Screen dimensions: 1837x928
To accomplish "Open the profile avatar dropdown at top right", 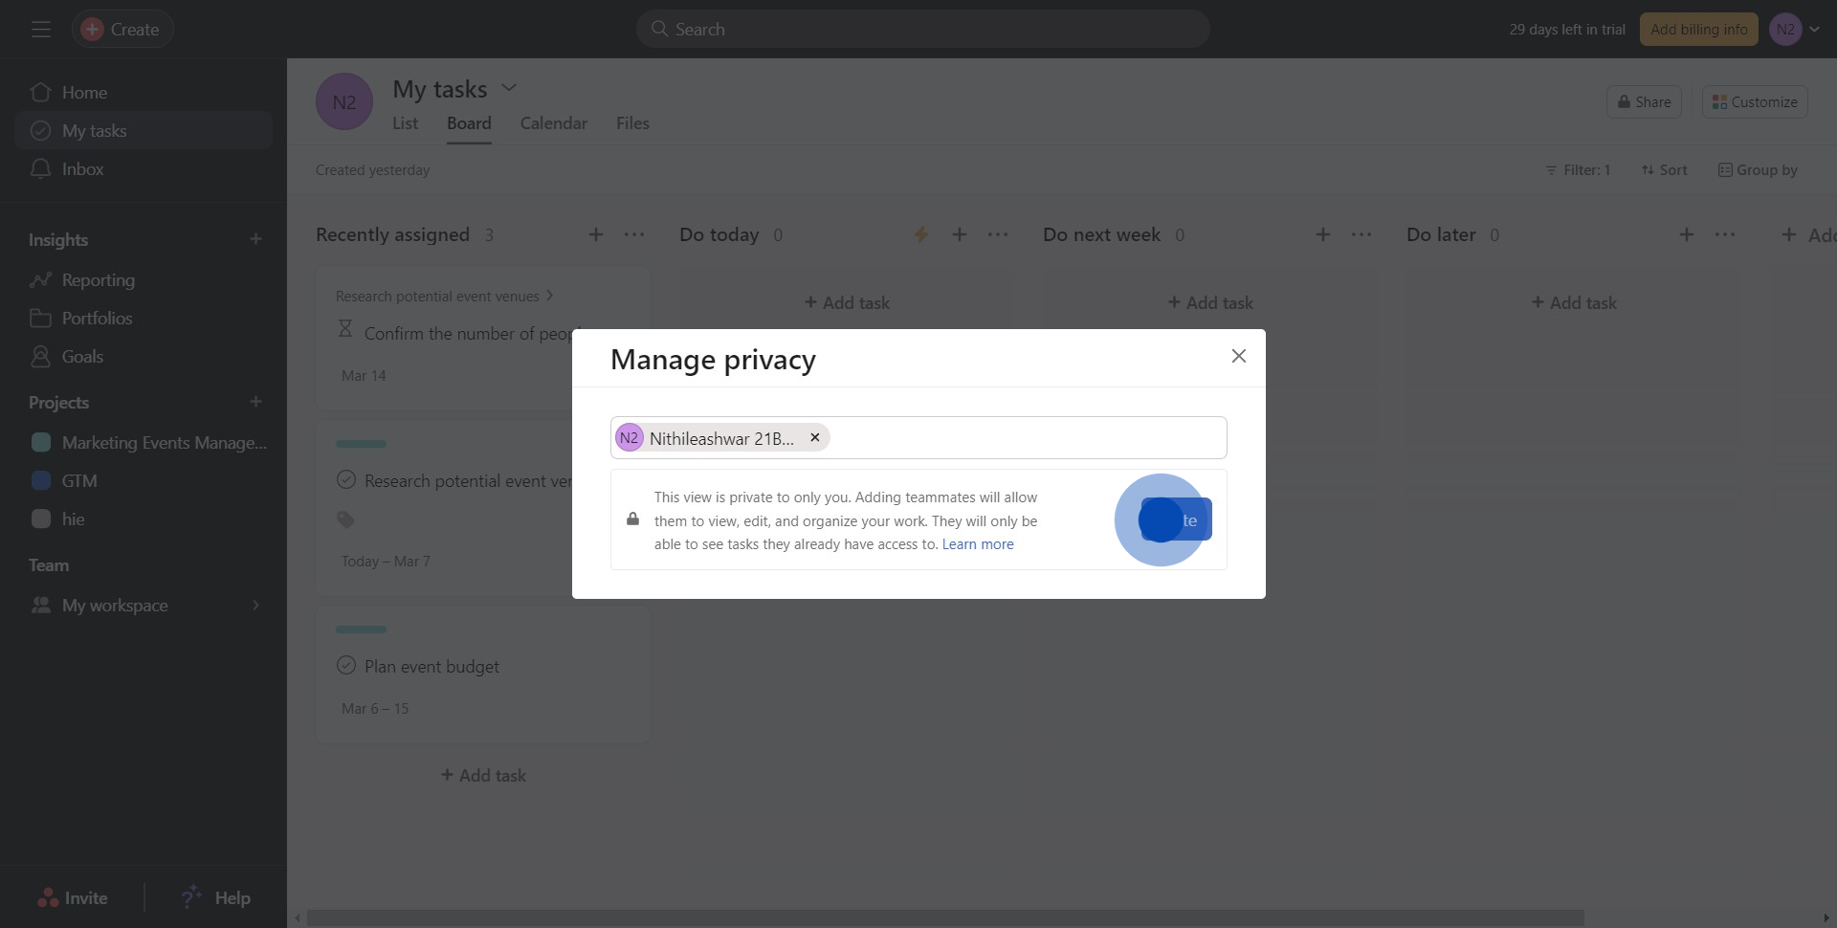I will (1795, 30).
